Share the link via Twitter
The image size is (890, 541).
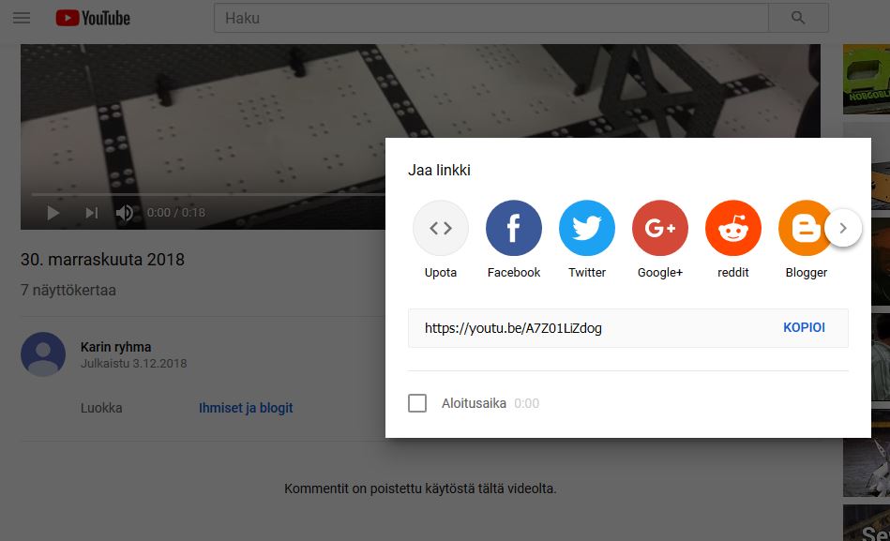587,229
